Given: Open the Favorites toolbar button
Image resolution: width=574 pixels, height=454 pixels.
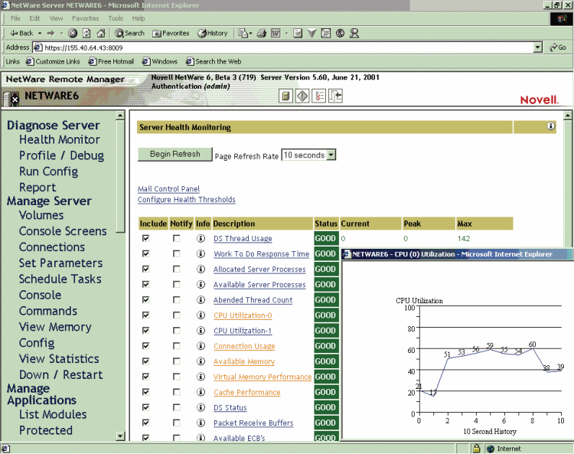Looking at the screenshot, I should [171, 34].
